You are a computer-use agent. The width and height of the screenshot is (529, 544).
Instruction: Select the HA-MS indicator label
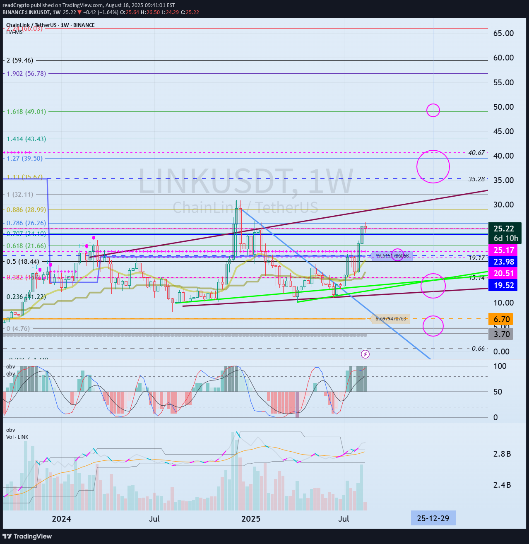[x=14, y=32]
